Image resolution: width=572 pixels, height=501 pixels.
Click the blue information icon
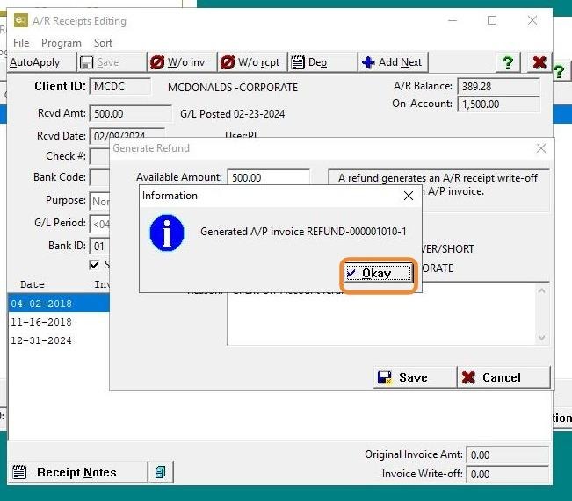point(167,233)
